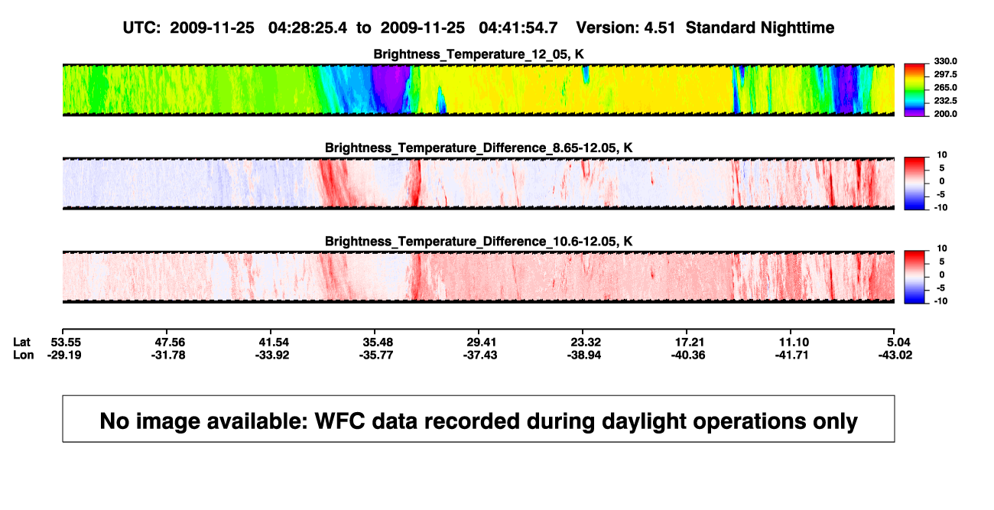
Task: Click the latitude value '35.48'
Action: (378, 342)
